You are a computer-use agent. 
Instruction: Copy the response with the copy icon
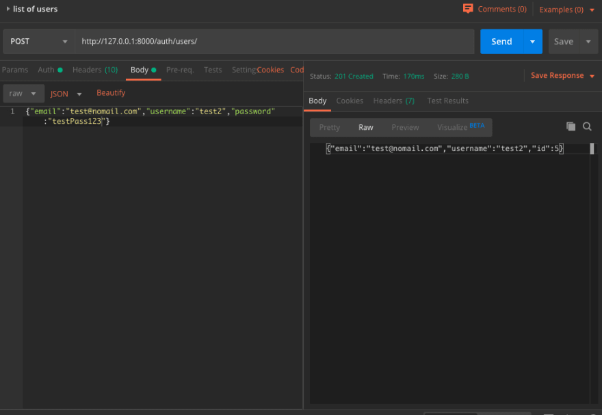pos(571,126)
